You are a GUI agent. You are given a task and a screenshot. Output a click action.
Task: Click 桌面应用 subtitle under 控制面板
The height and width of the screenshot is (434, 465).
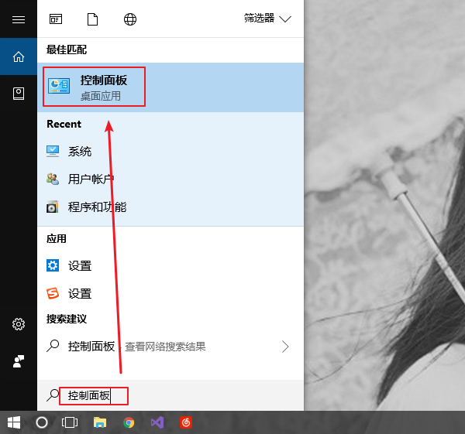click(x=101, y=96)
